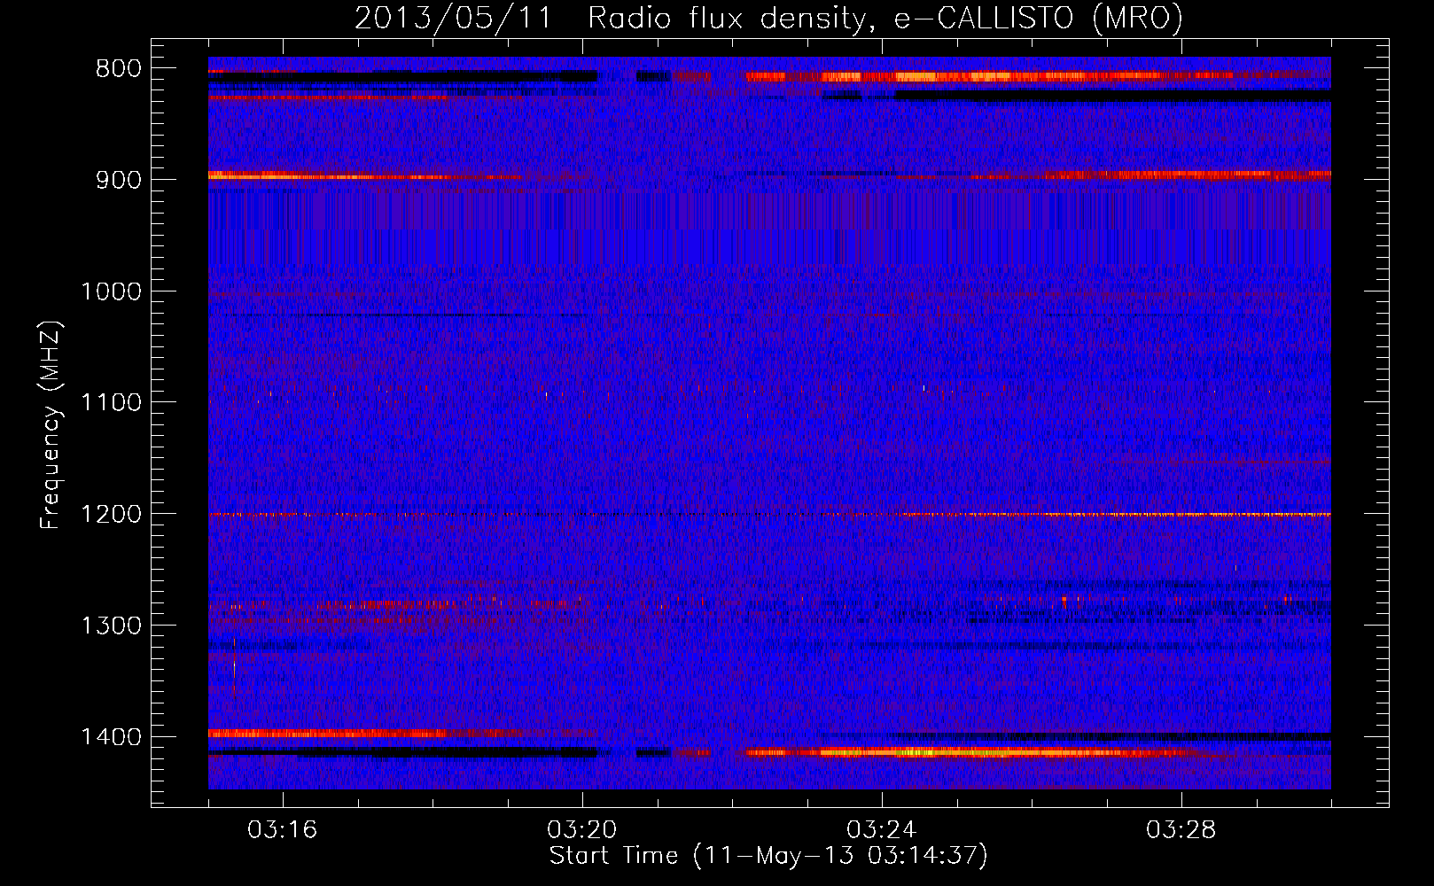Select the 'Frequency (MHZ)' axis label
The image size is (1434, 886).
pos(51,425)
